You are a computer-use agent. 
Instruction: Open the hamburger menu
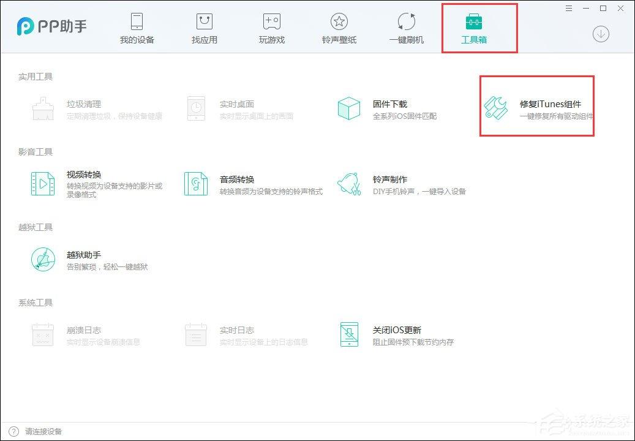pos(568,9)
